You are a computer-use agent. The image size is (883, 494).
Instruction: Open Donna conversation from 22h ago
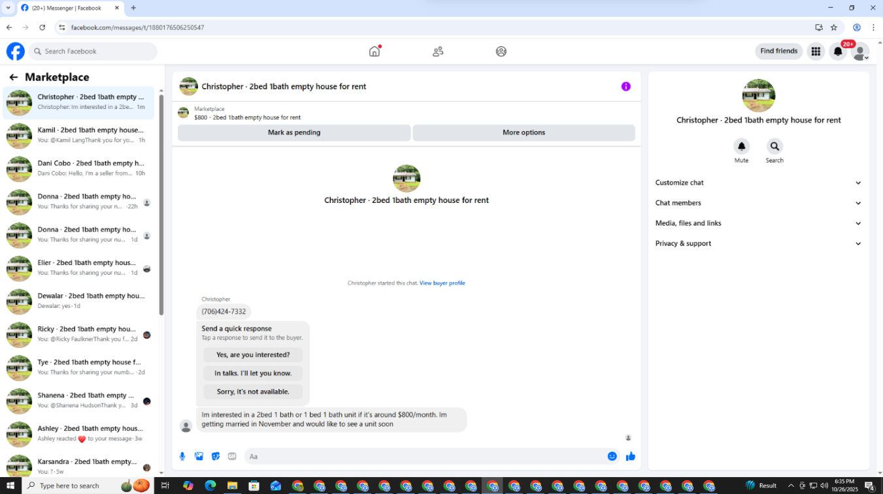(x=79, y=202)
